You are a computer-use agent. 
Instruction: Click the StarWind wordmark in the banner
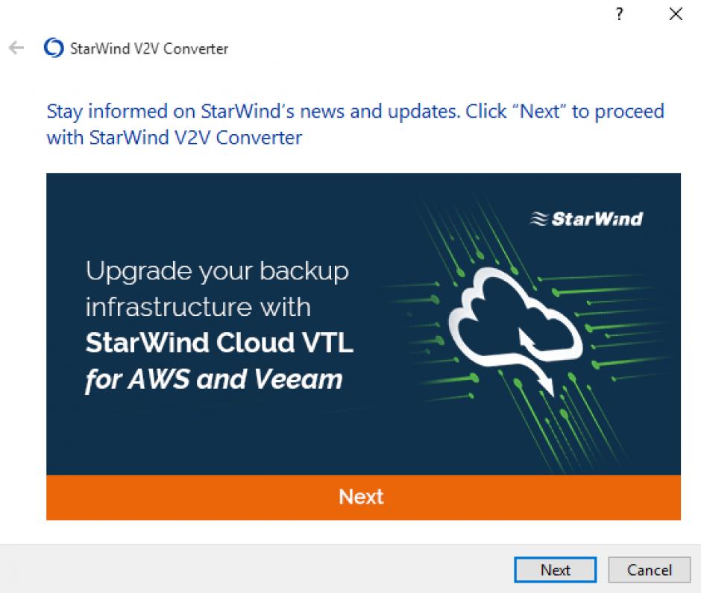[x=597, y=218]
